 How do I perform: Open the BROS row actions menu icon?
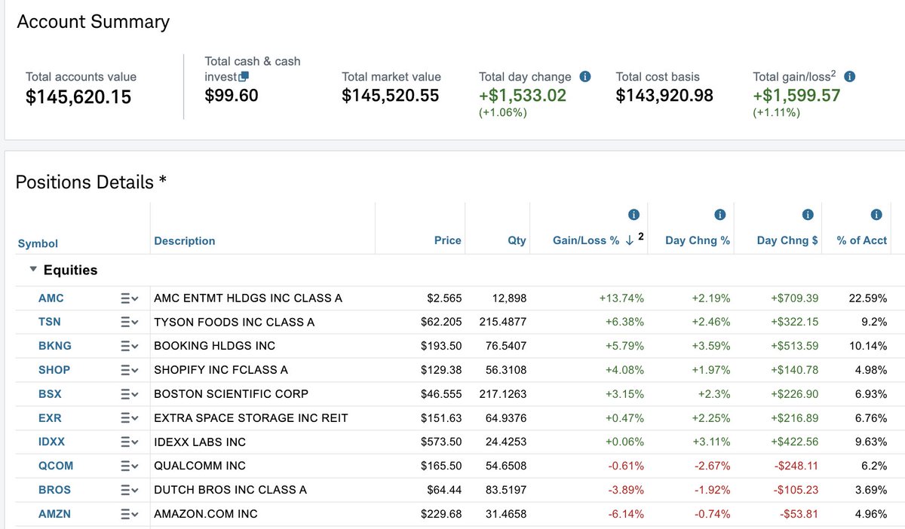click(x=129, y=490)
